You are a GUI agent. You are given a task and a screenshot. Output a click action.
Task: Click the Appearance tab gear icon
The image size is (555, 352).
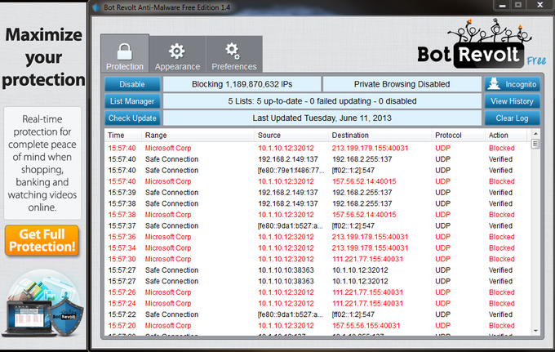(176, 51)
